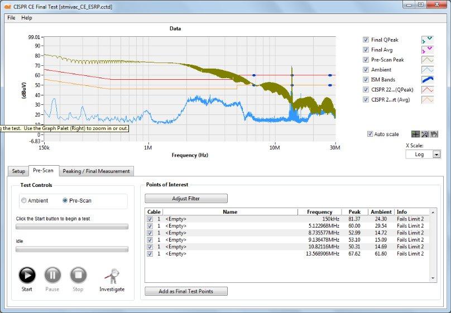Select the graph zoom magnifier tool

point(425,134)
